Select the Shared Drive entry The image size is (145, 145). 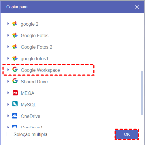tap(34, 82)
